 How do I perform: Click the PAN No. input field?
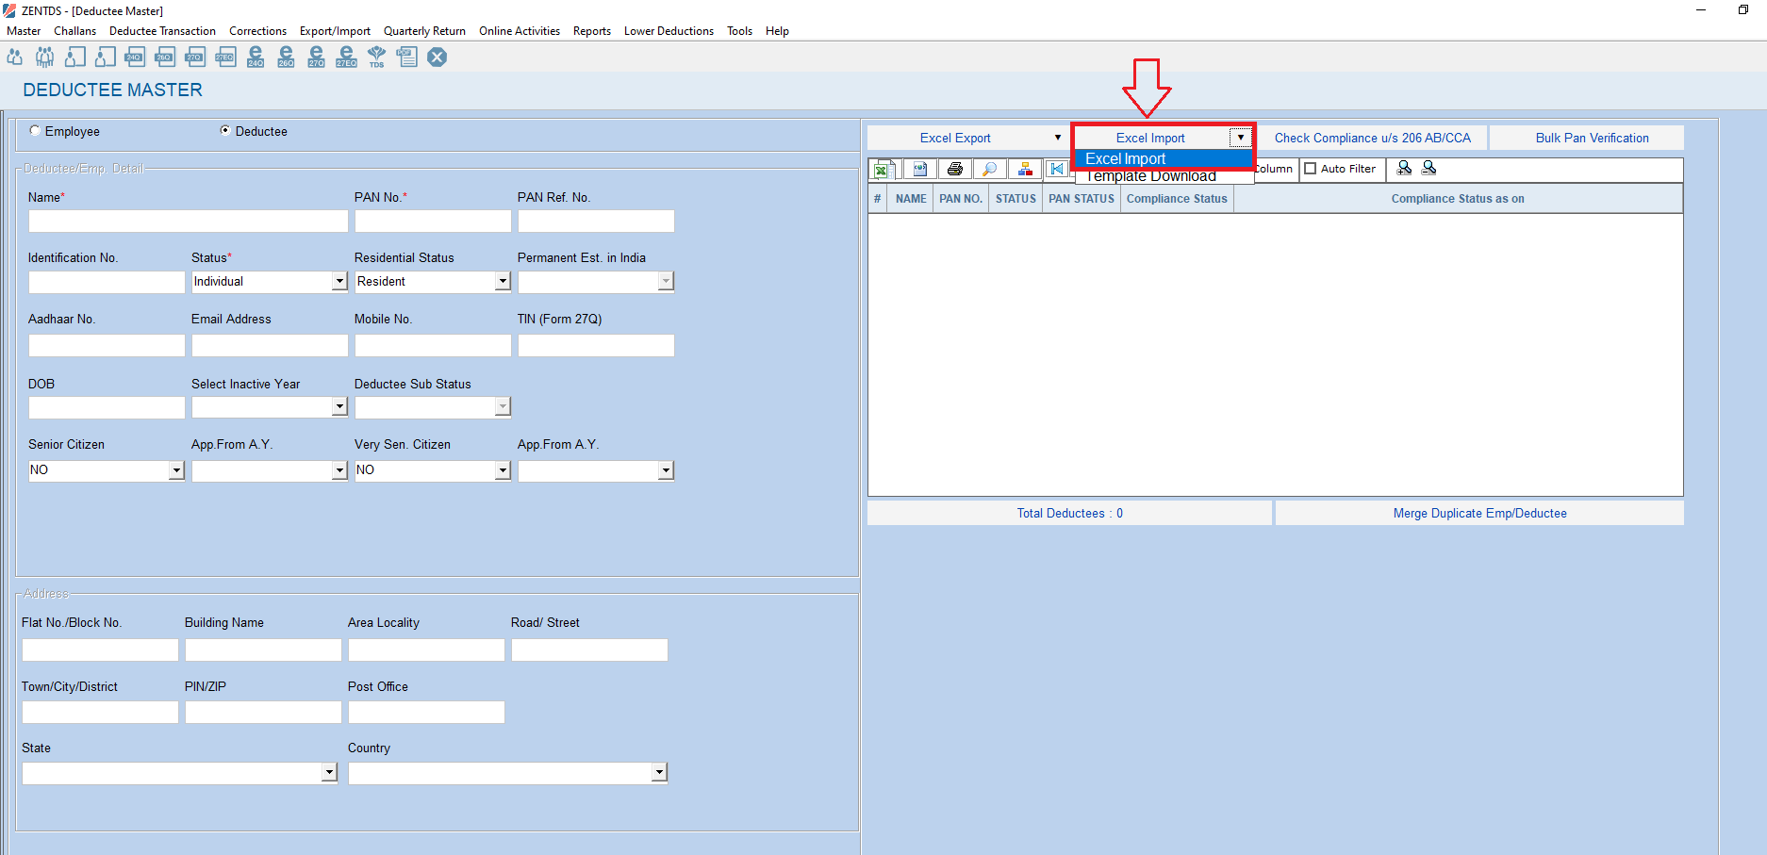[x=433, y=221]
